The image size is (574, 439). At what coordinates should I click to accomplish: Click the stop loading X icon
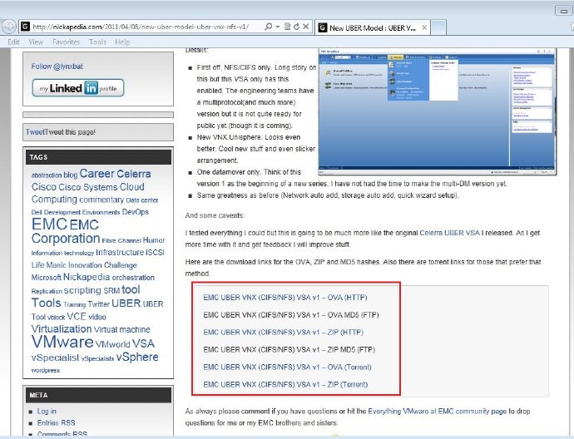(x=306, y=27)
